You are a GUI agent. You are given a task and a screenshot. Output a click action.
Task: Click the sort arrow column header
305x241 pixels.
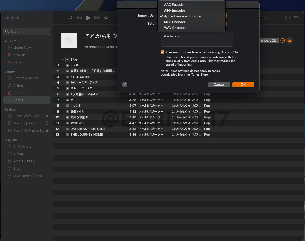pos(63,59)
